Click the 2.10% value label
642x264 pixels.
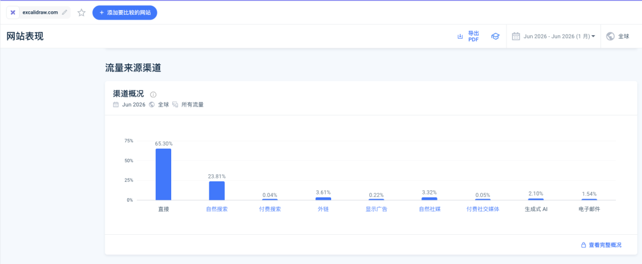tap(536, 194)
